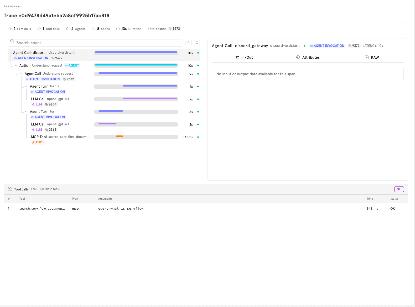The image size is (415, 307).
Task: Click the crossed-tools icon beside 'Tool calls' heading
Action: (10, 189)
